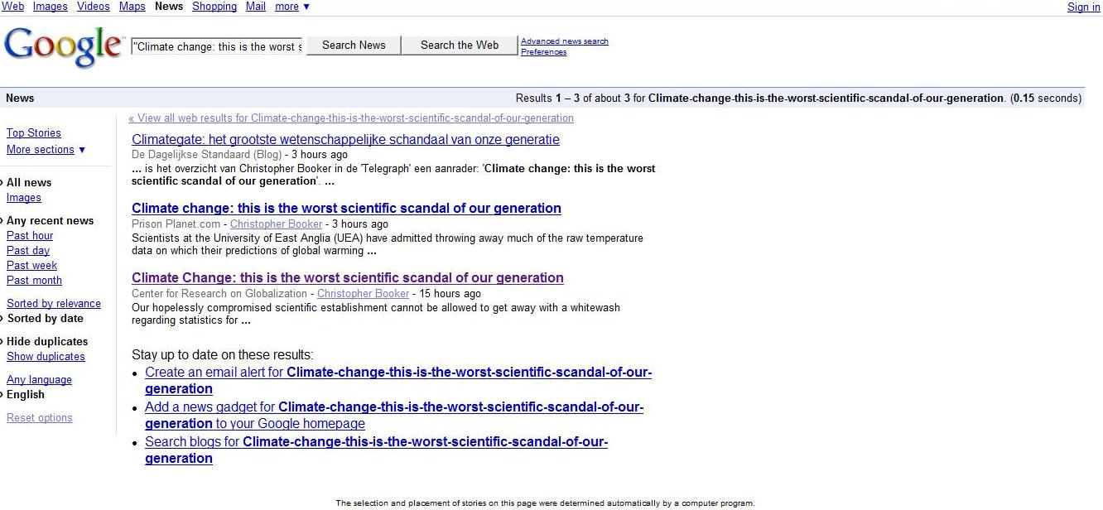This screenshot has height=510, width=1103.
Task: Go to Top Stories in the sidebar
Action: 34,133
